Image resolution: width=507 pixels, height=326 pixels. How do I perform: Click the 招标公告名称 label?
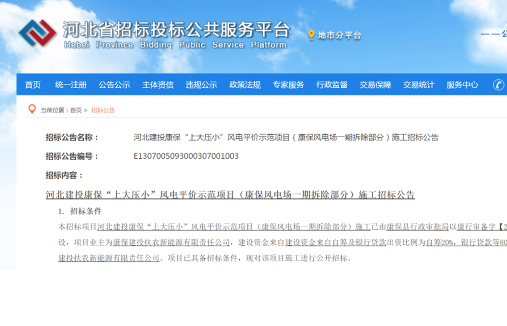[x=72, y=137]
